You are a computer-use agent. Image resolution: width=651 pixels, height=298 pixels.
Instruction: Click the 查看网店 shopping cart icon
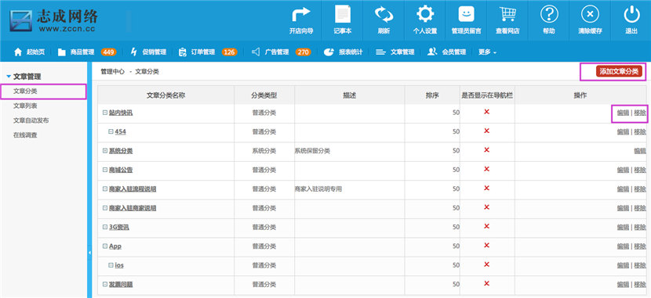tap(507, 14)
